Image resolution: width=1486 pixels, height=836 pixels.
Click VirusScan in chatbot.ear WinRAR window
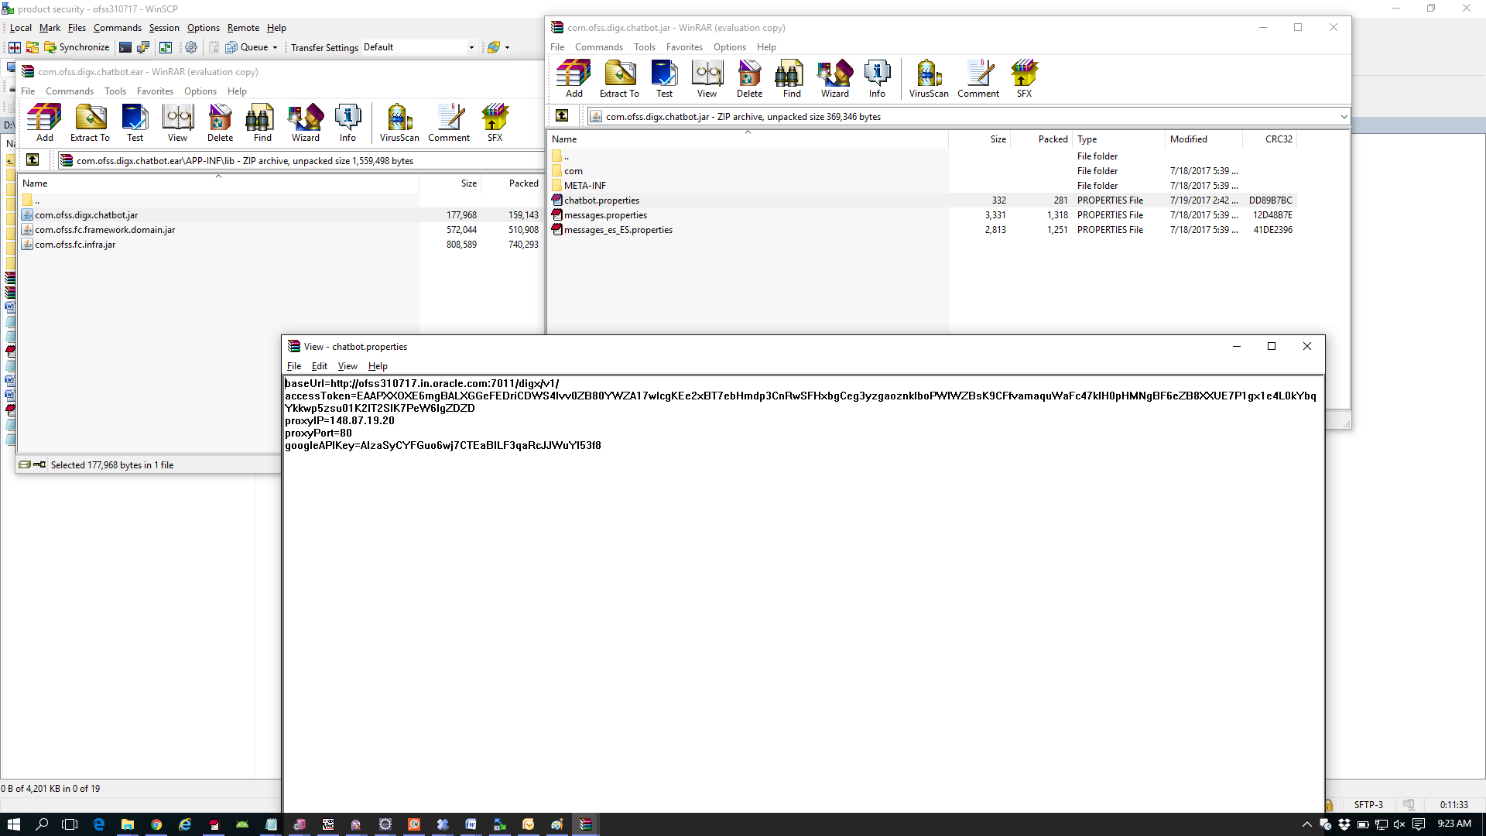[x=399, y=122]
